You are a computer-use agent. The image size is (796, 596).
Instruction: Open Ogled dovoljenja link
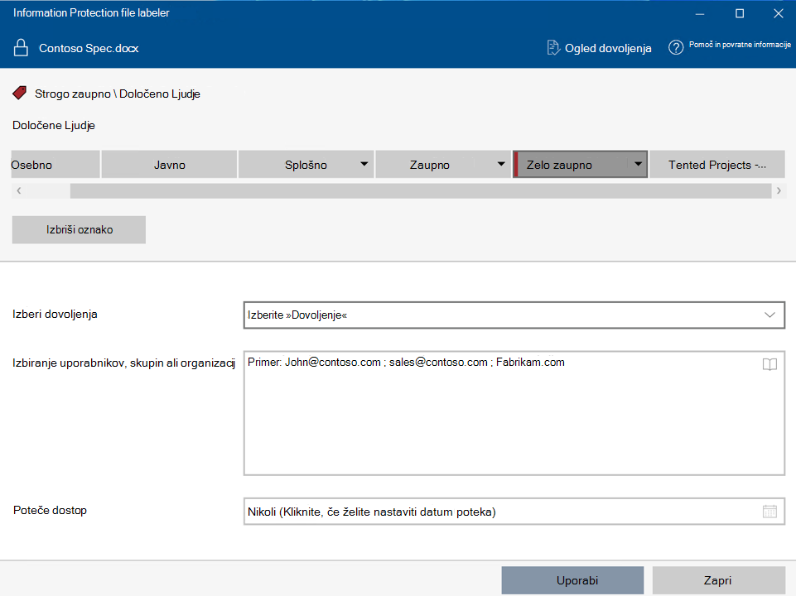608,48
